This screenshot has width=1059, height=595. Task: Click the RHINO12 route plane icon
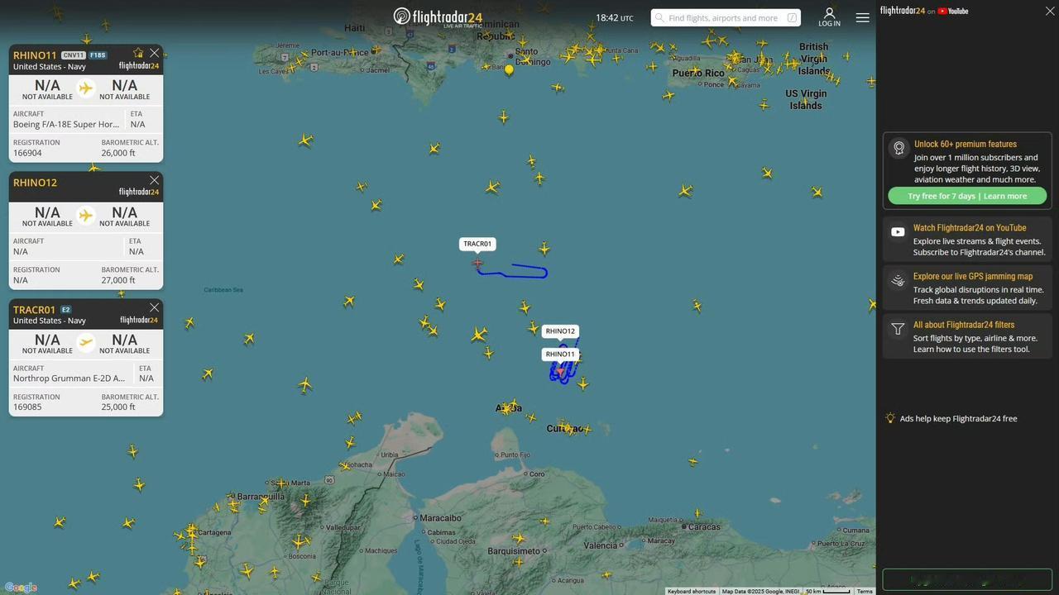pos(86,216)
